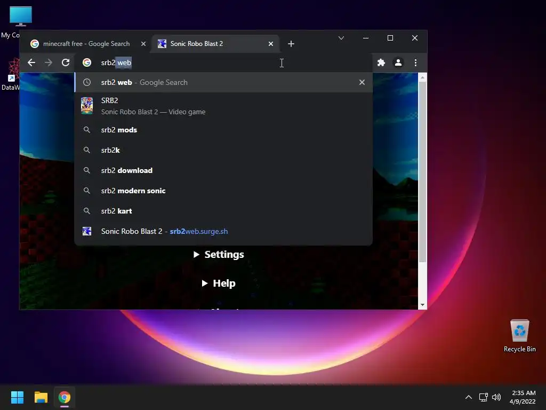Click search icon next to srb2 mods
The width and height of the screenshot is (546, 410).
pos(87,130)
